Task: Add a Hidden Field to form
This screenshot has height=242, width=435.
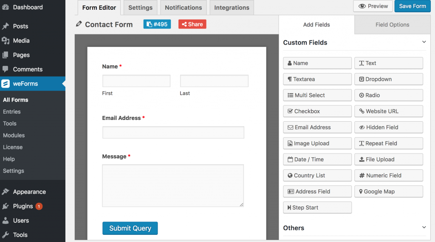Action: (389, 127)
